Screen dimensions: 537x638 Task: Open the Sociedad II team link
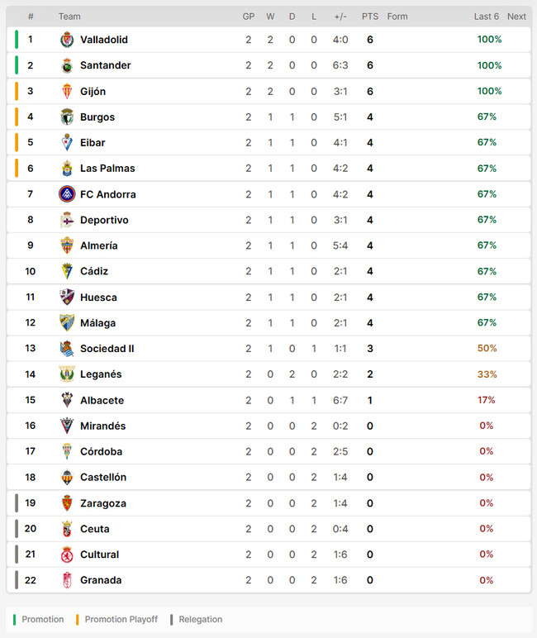[107, 349]
